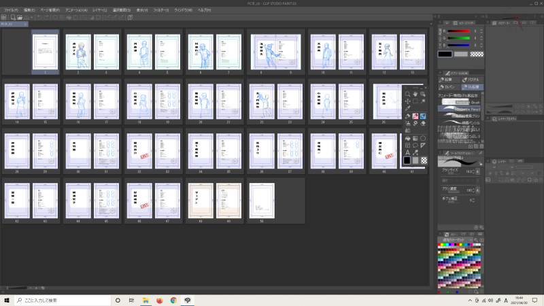The image size is (544, 306).
Task: Select the American Brush sub tool
Action: pyautogui.click(x=460, y=102)
